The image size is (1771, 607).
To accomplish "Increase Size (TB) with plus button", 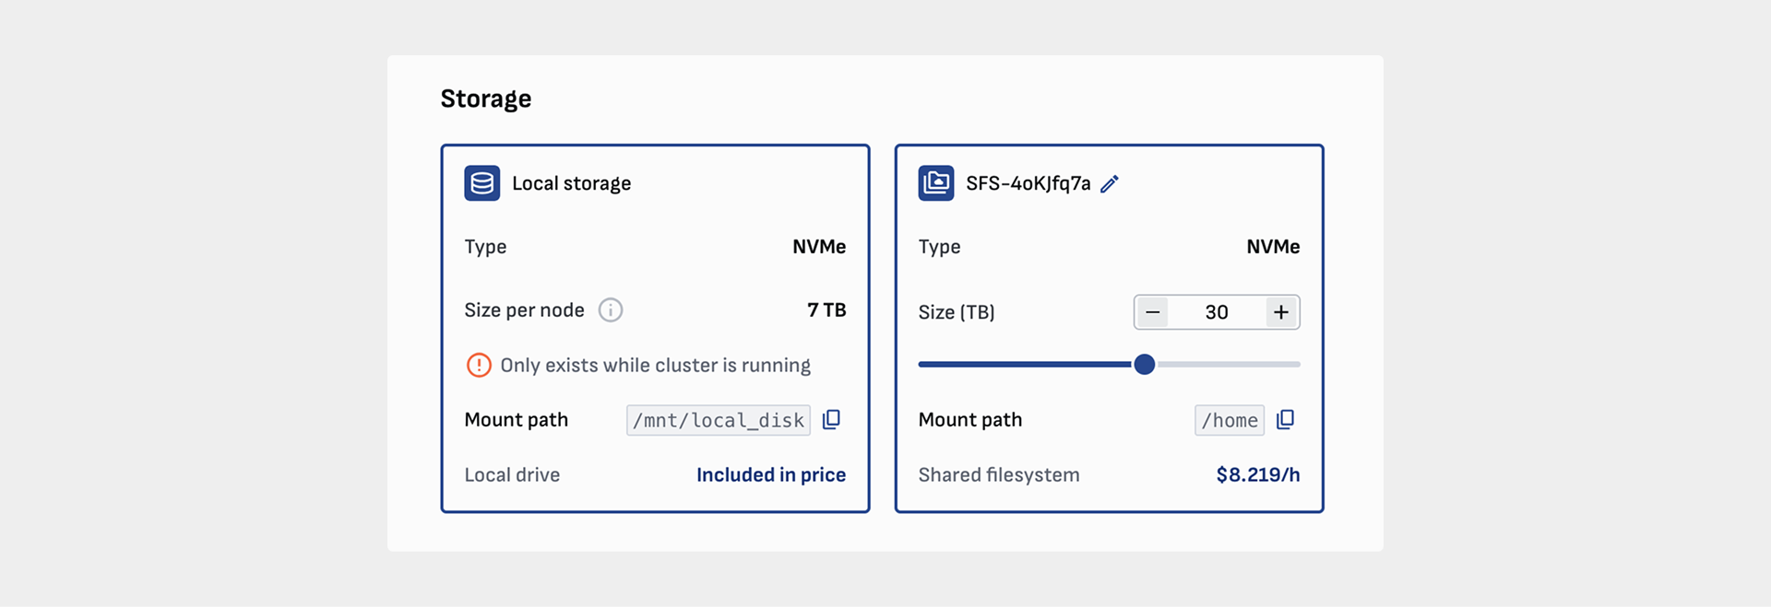I will pyautogui.click(x=1281, y=312).
